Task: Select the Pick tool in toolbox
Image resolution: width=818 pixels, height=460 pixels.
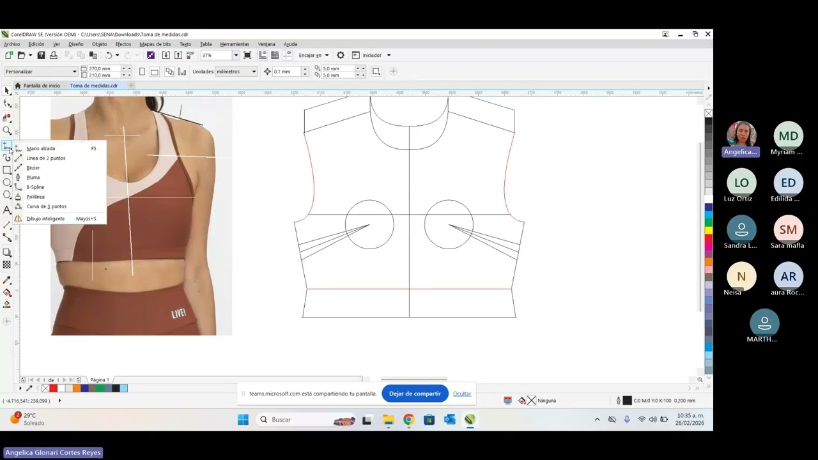Action: 7,91
